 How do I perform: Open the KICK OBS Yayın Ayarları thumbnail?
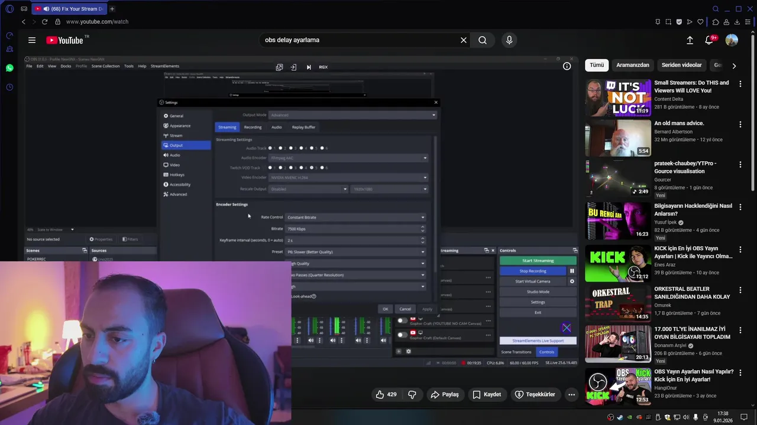tap(618, 263)
